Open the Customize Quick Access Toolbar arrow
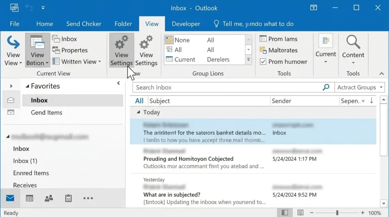 pos(43,8)
